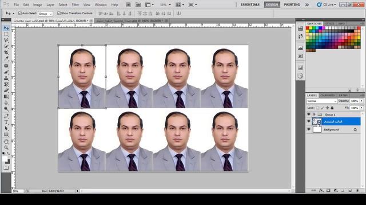Create a new layer from Layers panel
Viewport: 366px width, 205px height.
click(x=350, y=190)
